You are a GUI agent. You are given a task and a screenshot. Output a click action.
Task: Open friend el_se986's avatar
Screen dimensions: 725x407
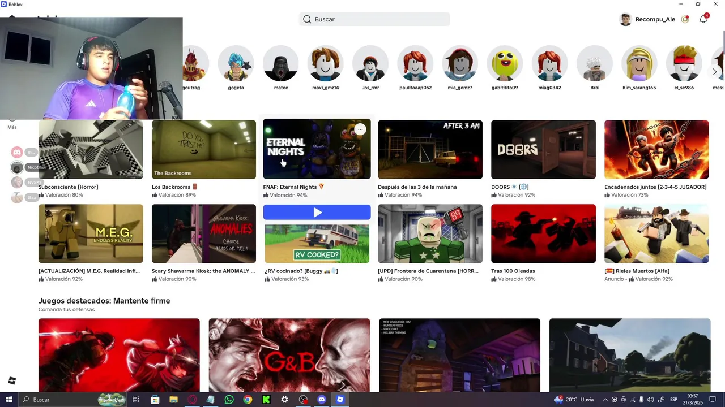(684, 64)
